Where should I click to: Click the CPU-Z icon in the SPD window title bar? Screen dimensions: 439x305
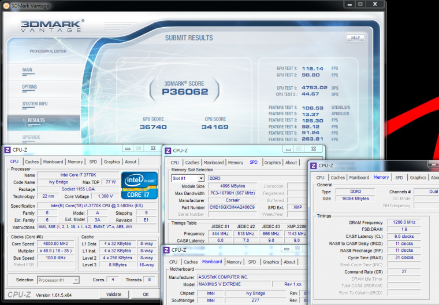[168, 150]
